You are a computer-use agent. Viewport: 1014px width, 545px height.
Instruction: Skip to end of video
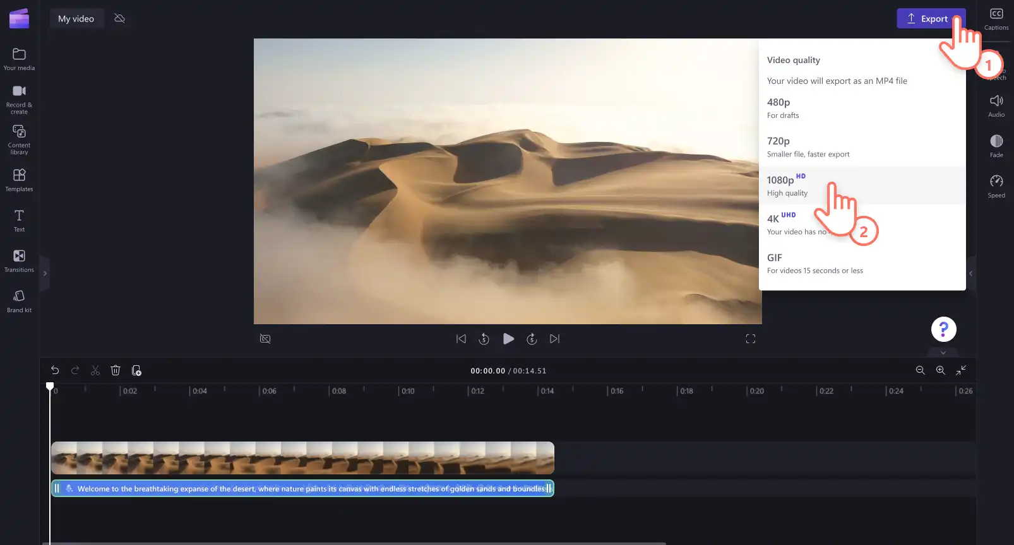pyautogui.click(x=554, y=339)
